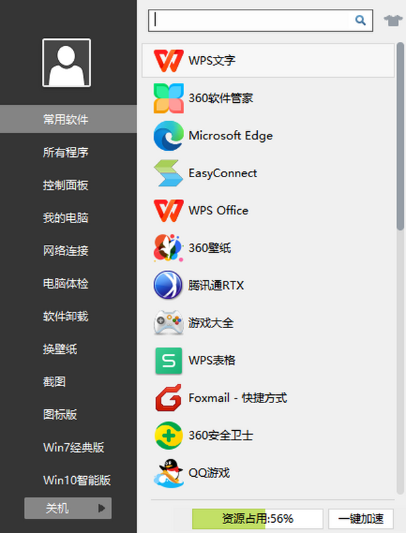Image resolution: width=406 pixels, height=533 pixels.
Task: Switch to 图标版 style
Action: point(60,415)
